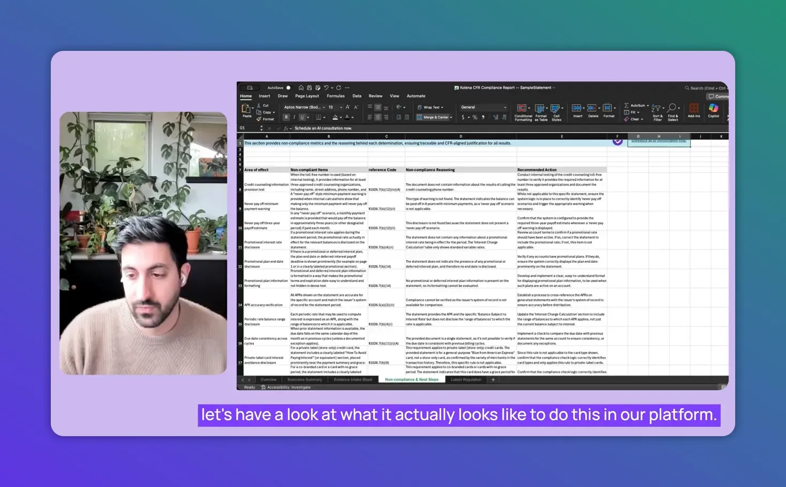Switch to the Evidence Intake Sheet tab

click(x=353, y=379)
